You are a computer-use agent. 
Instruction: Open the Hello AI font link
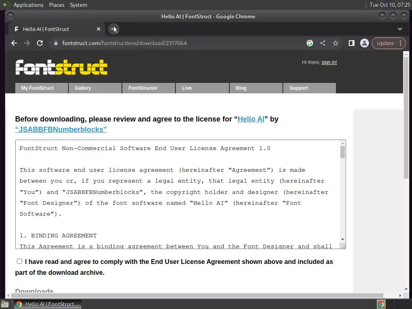click(251, 119)
